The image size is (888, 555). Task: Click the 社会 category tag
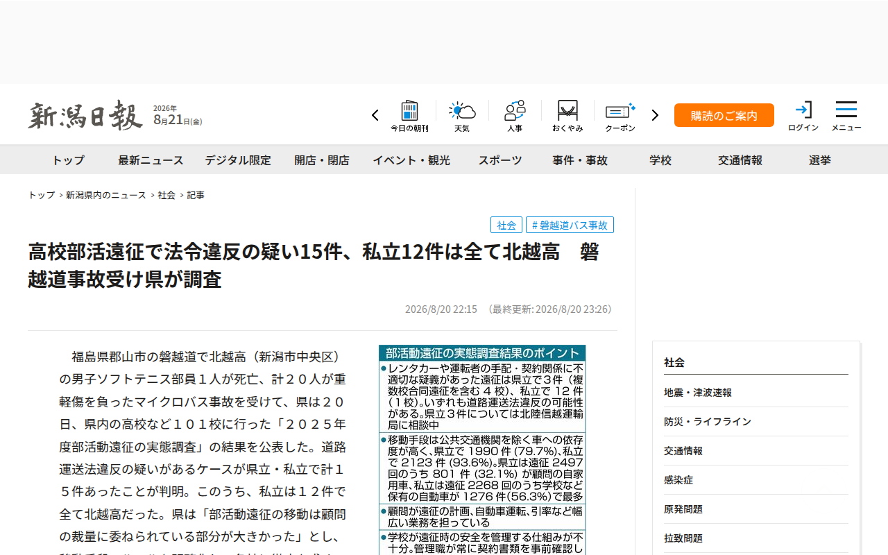click(x=506, y=225)
